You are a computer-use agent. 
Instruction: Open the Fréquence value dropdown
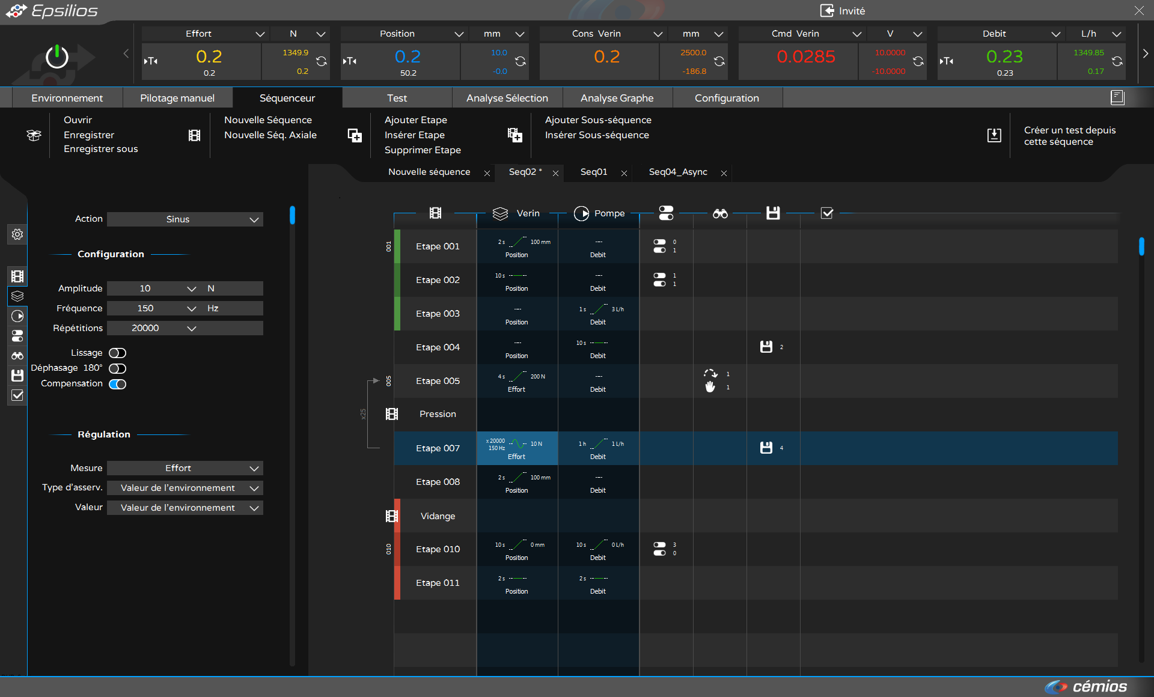click(191, 308)
